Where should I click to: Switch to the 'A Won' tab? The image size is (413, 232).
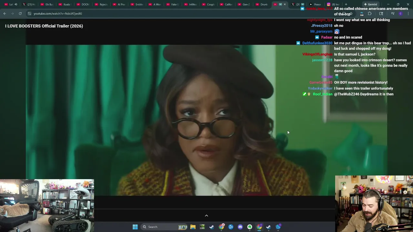(155, 5)
